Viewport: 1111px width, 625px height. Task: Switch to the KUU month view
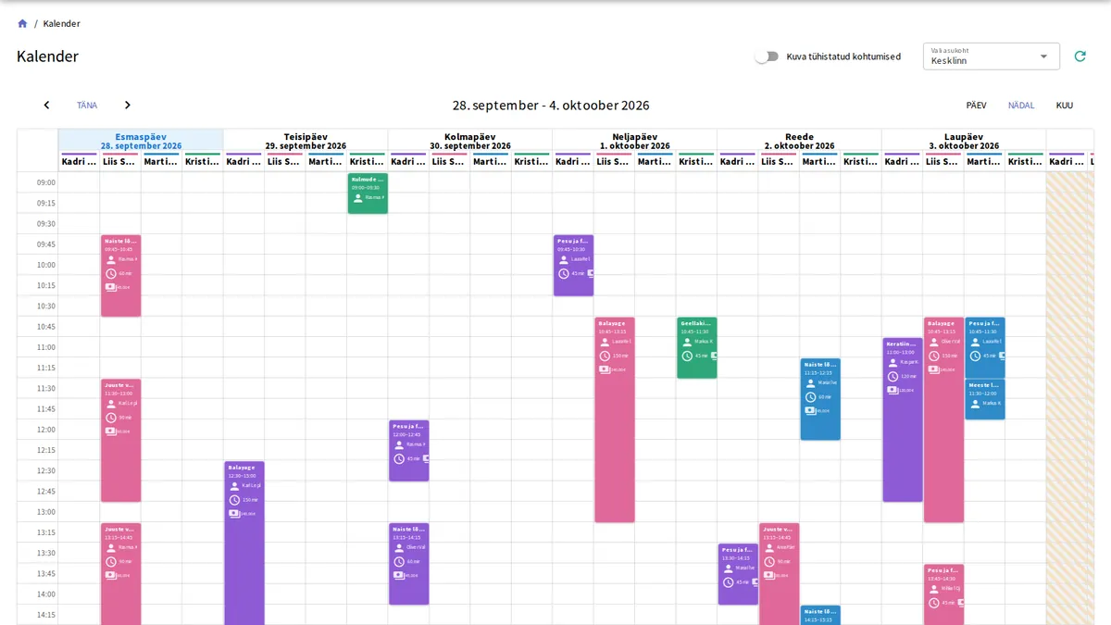tap(1065, 106)
